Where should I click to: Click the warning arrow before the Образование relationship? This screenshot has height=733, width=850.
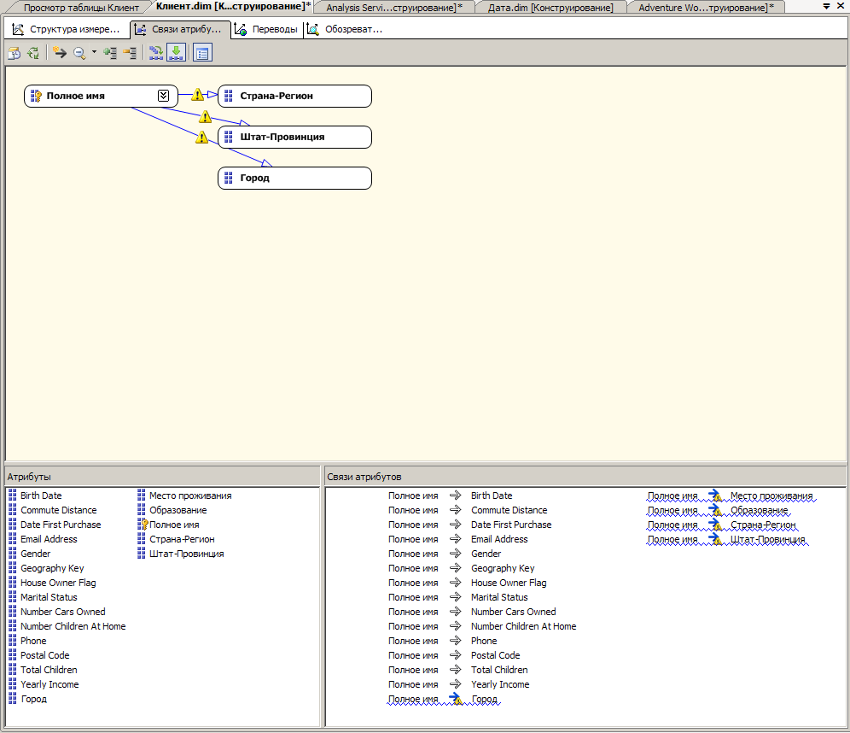point(715,510)
